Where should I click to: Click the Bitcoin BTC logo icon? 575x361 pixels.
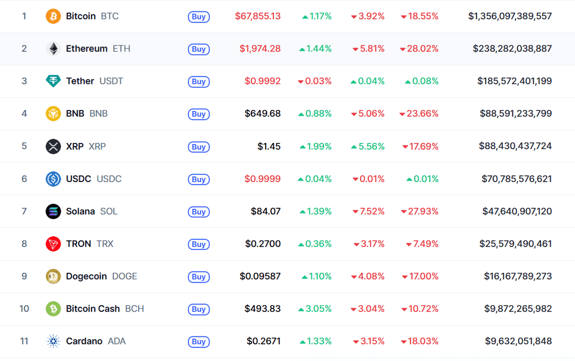pyautogui.click(x=52, y=16)
